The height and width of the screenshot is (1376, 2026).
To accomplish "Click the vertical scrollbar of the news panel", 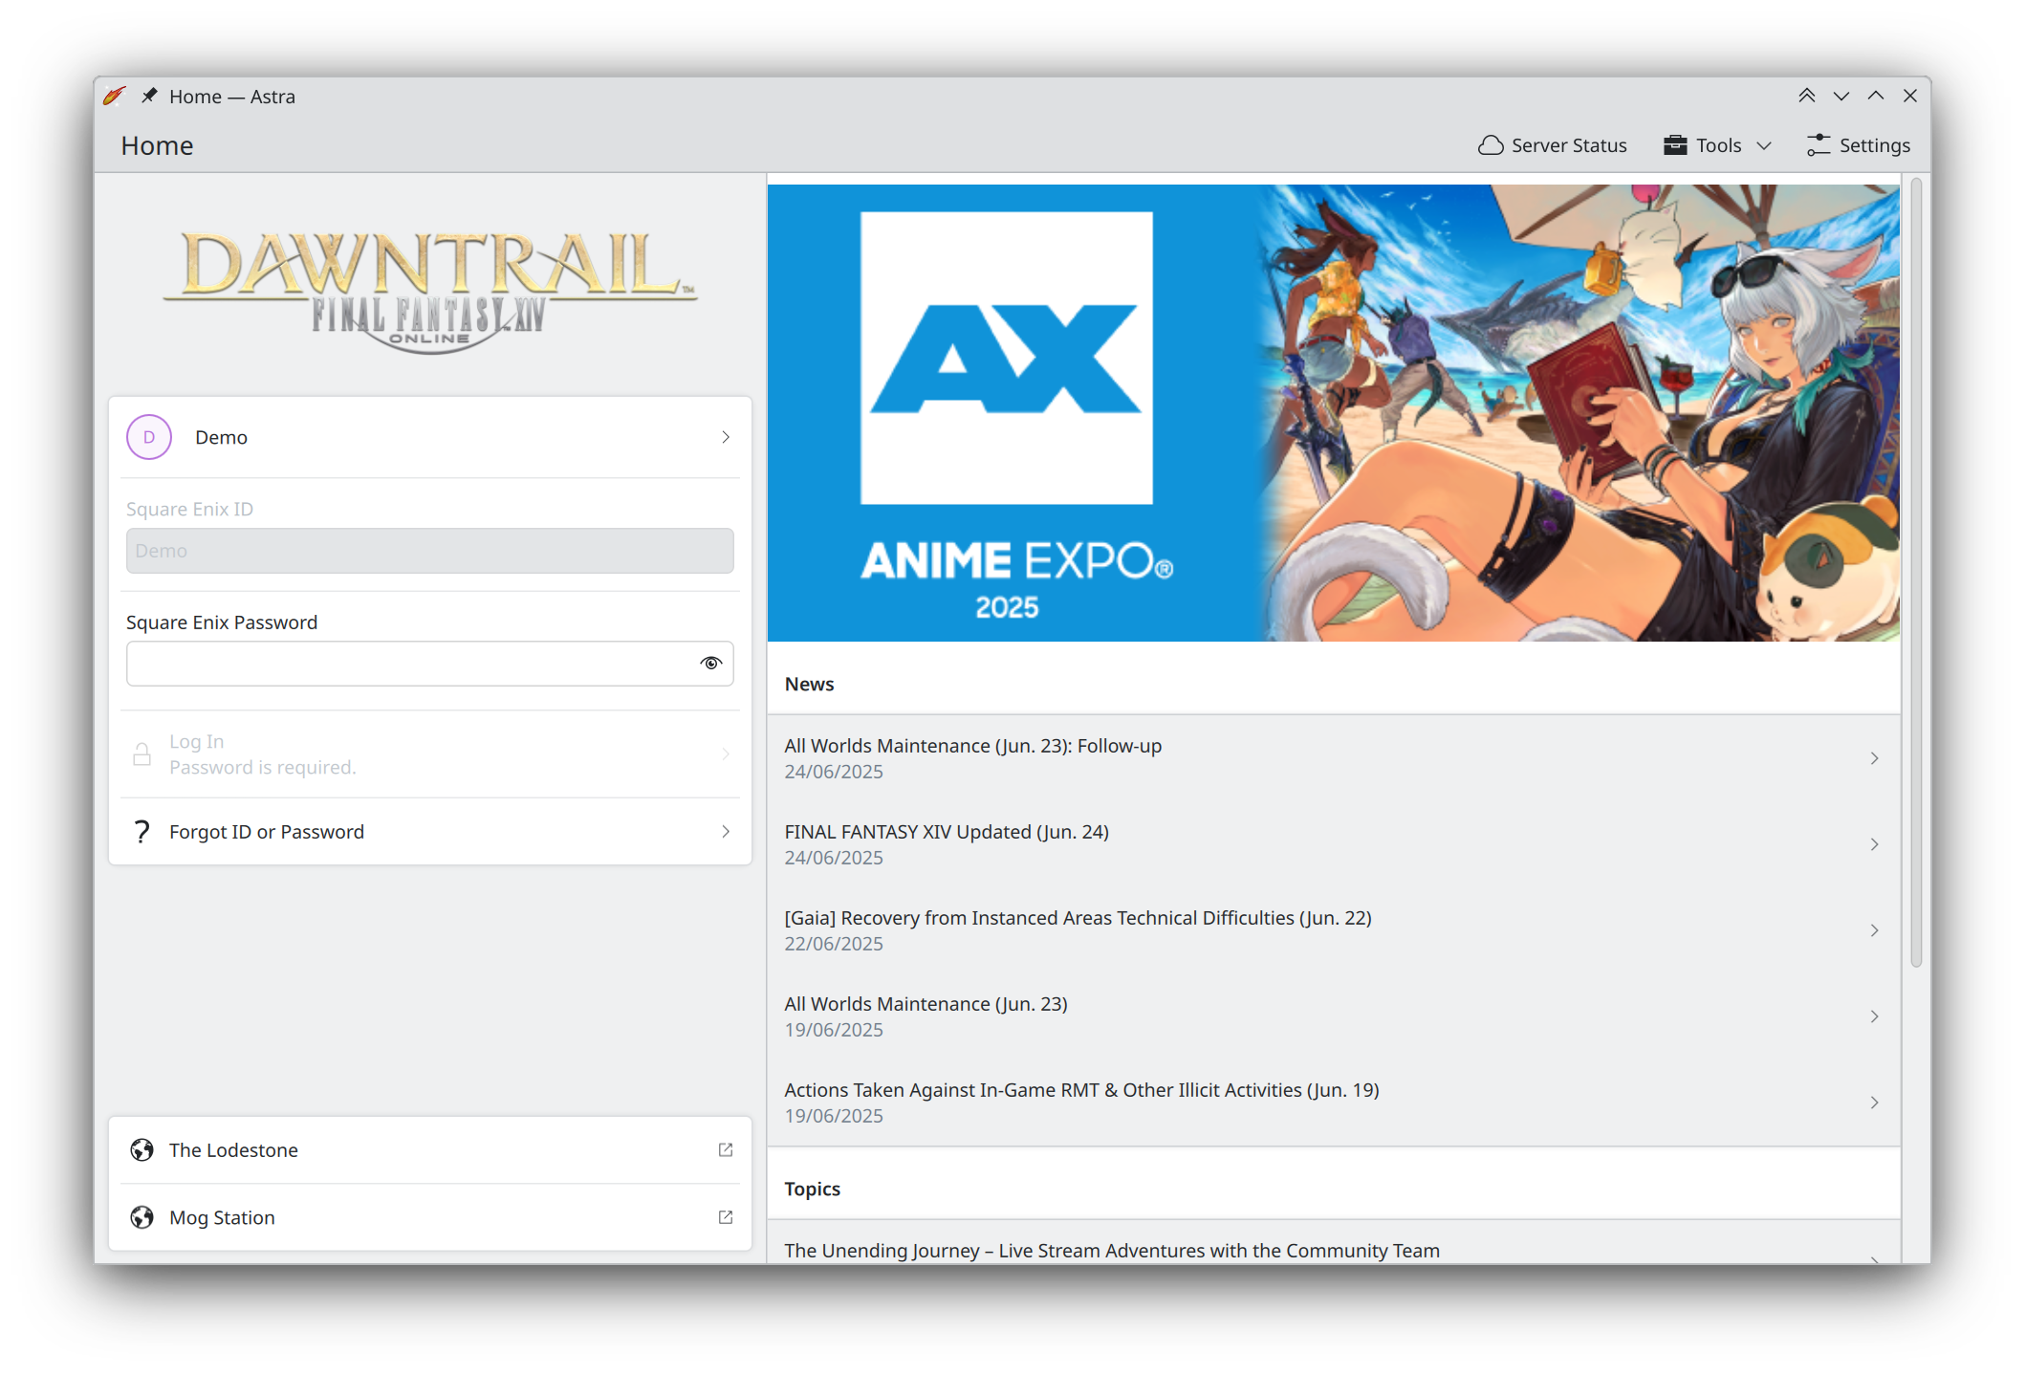I will coord(1915,574).
